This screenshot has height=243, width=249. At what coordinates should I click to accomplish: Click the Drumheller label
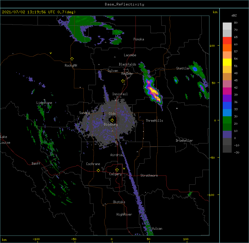(x=184, y=141)
